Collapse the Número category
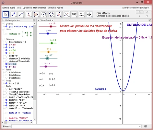 point(3,39)
